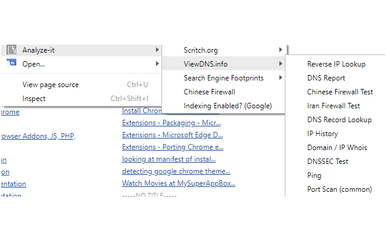Expand the Open... submenu arrow
This screenshot has width=387, height=242.
pos(157,64)
